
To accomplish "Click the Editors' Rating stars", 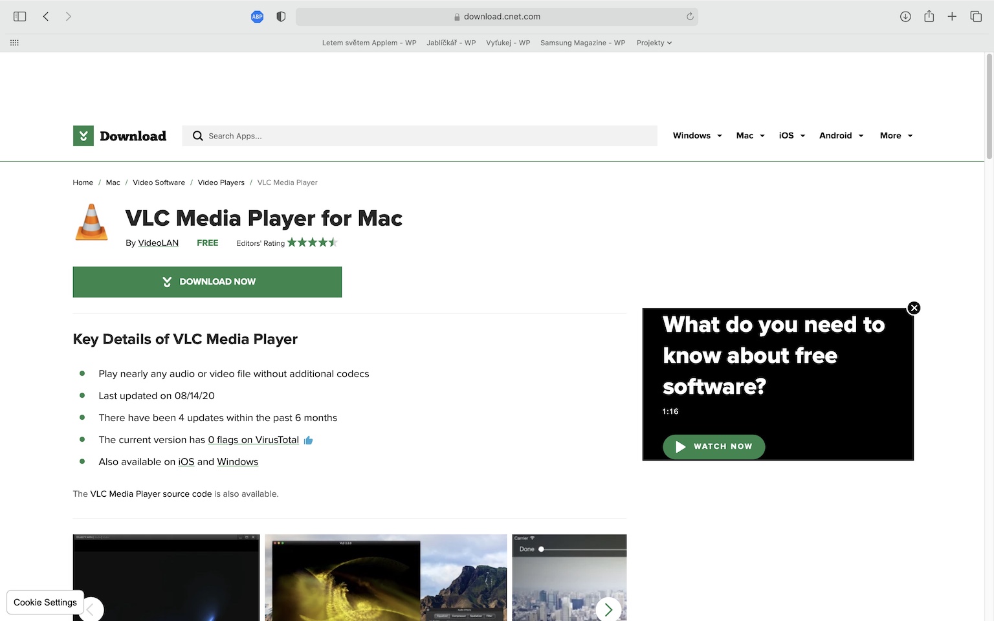I will pyautogui.click(x=313, y=243).
